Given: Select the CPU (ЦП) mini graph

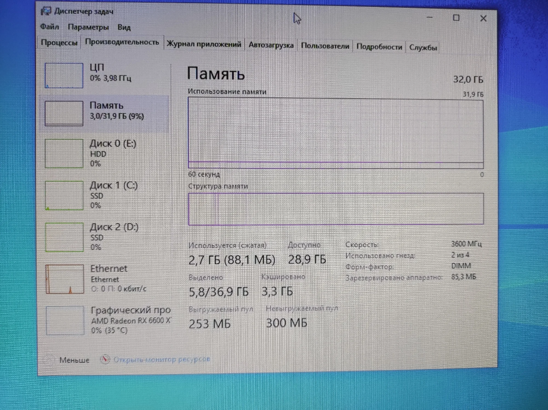Looking at the screenshot, I should pyautogui.click(x=64, y=75).
